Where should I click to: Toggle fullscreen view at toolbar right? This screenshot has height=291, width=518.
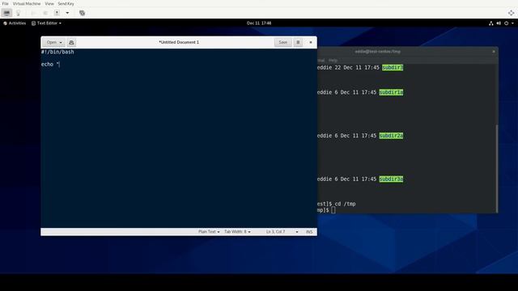[511, 13]
